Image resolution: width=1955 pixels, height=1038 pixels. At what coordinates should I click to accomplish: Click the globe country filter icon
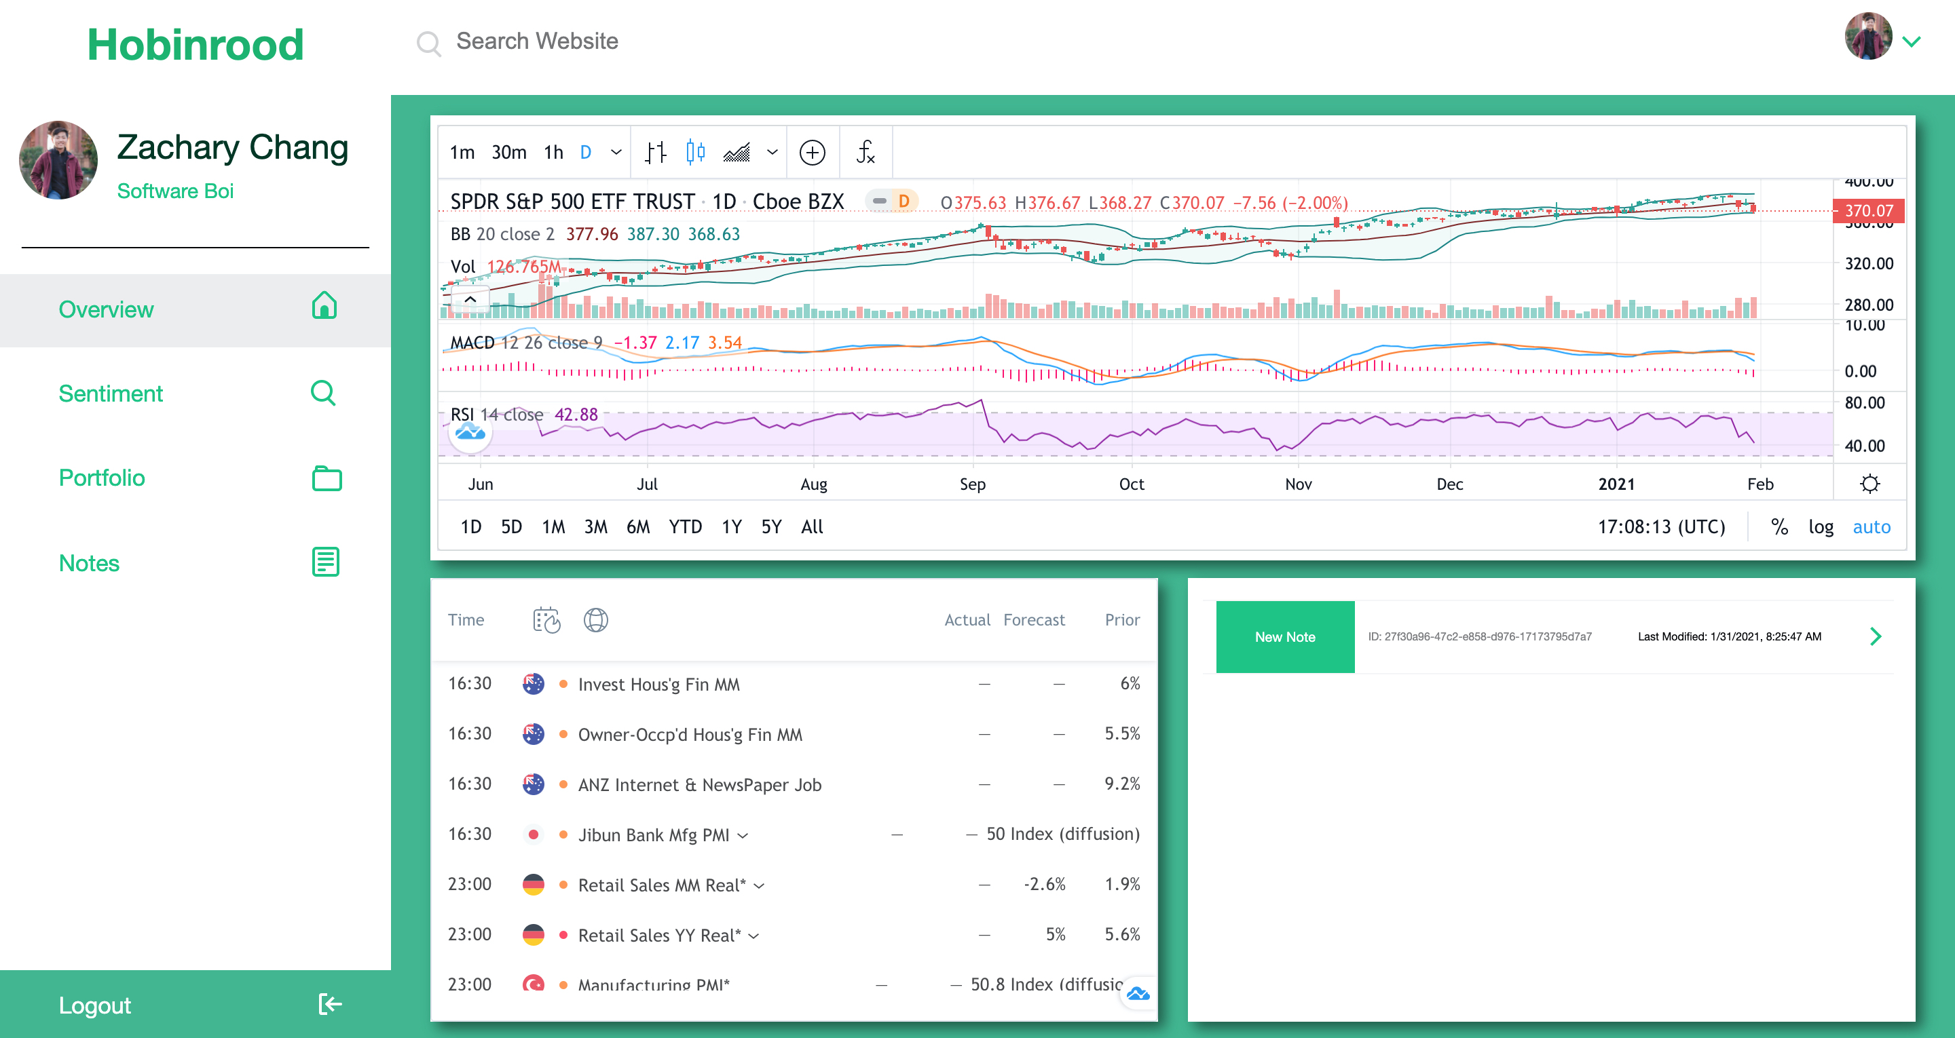click(x=596, y=620)
